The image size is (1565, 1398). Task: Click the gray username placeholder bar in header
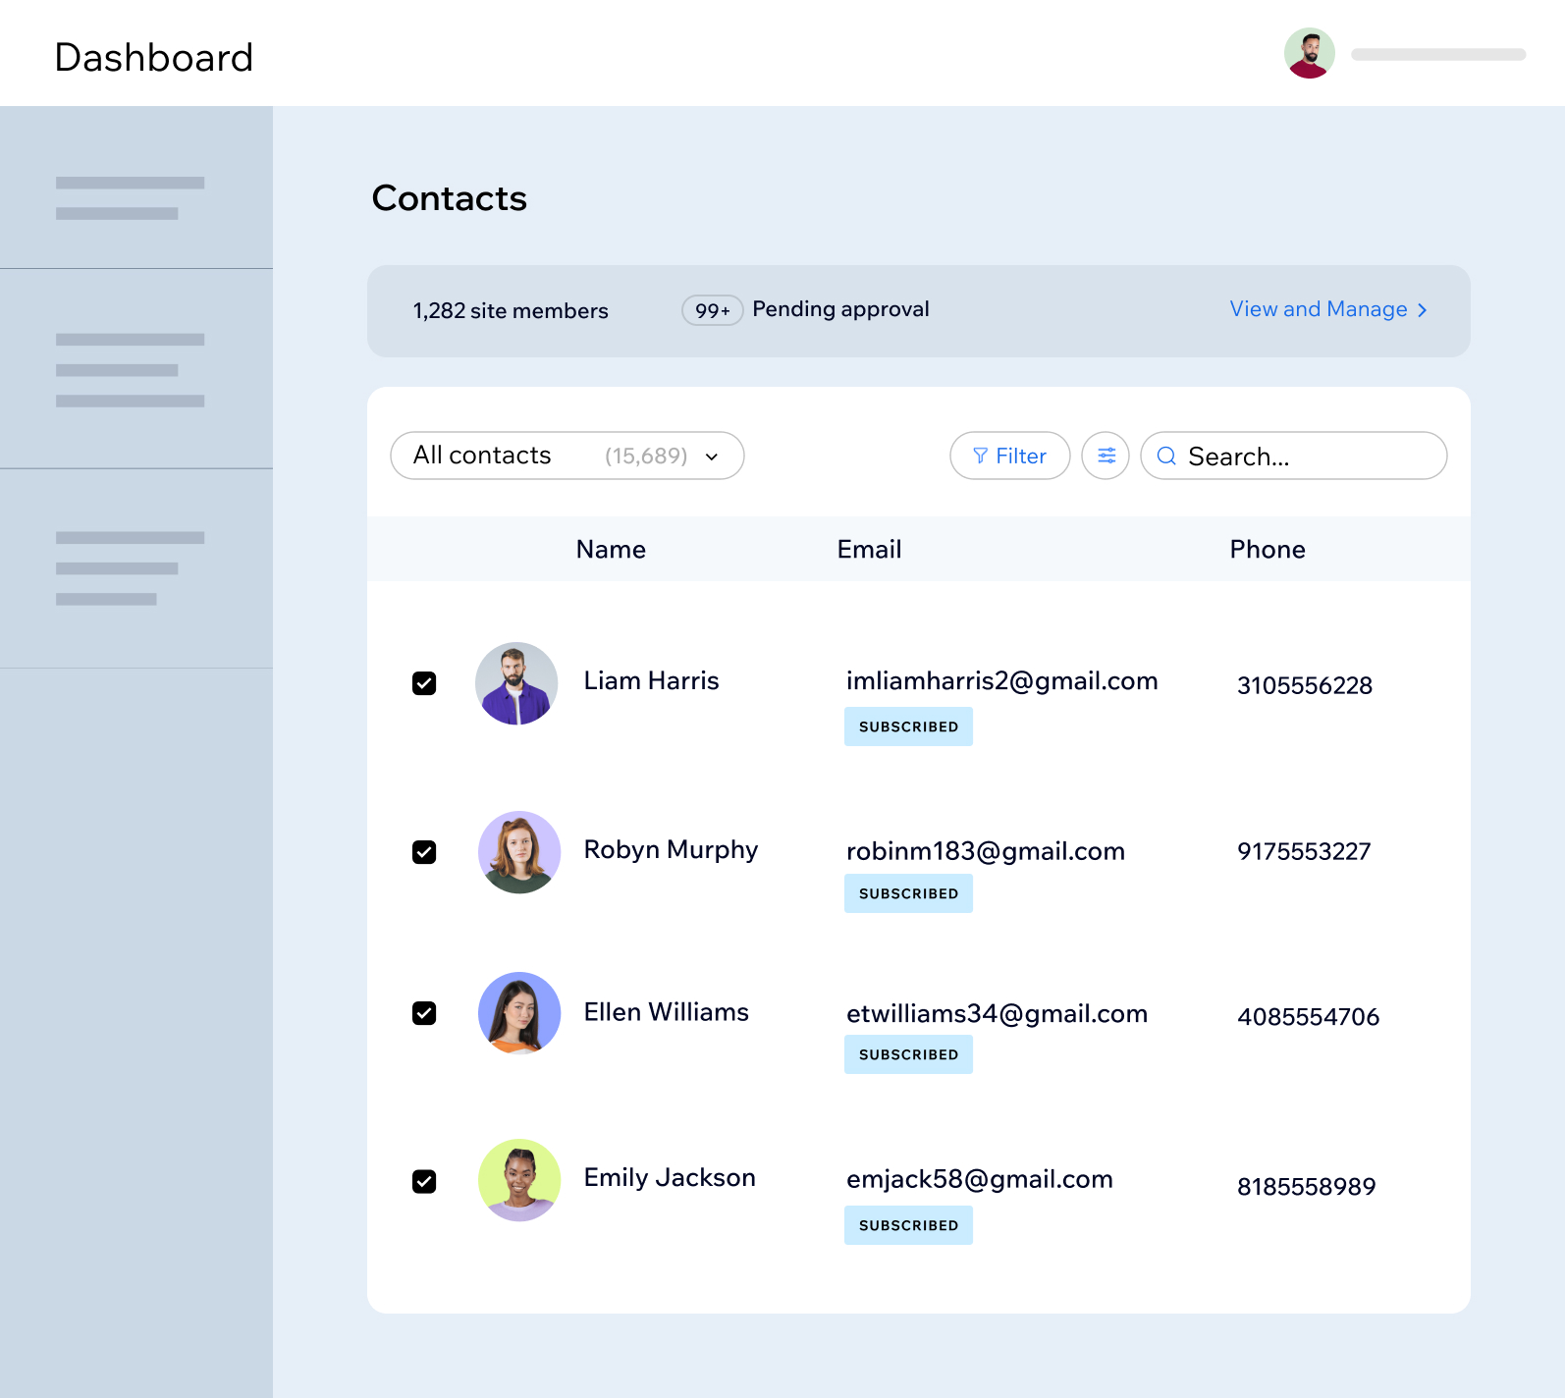coord(1438,55)
